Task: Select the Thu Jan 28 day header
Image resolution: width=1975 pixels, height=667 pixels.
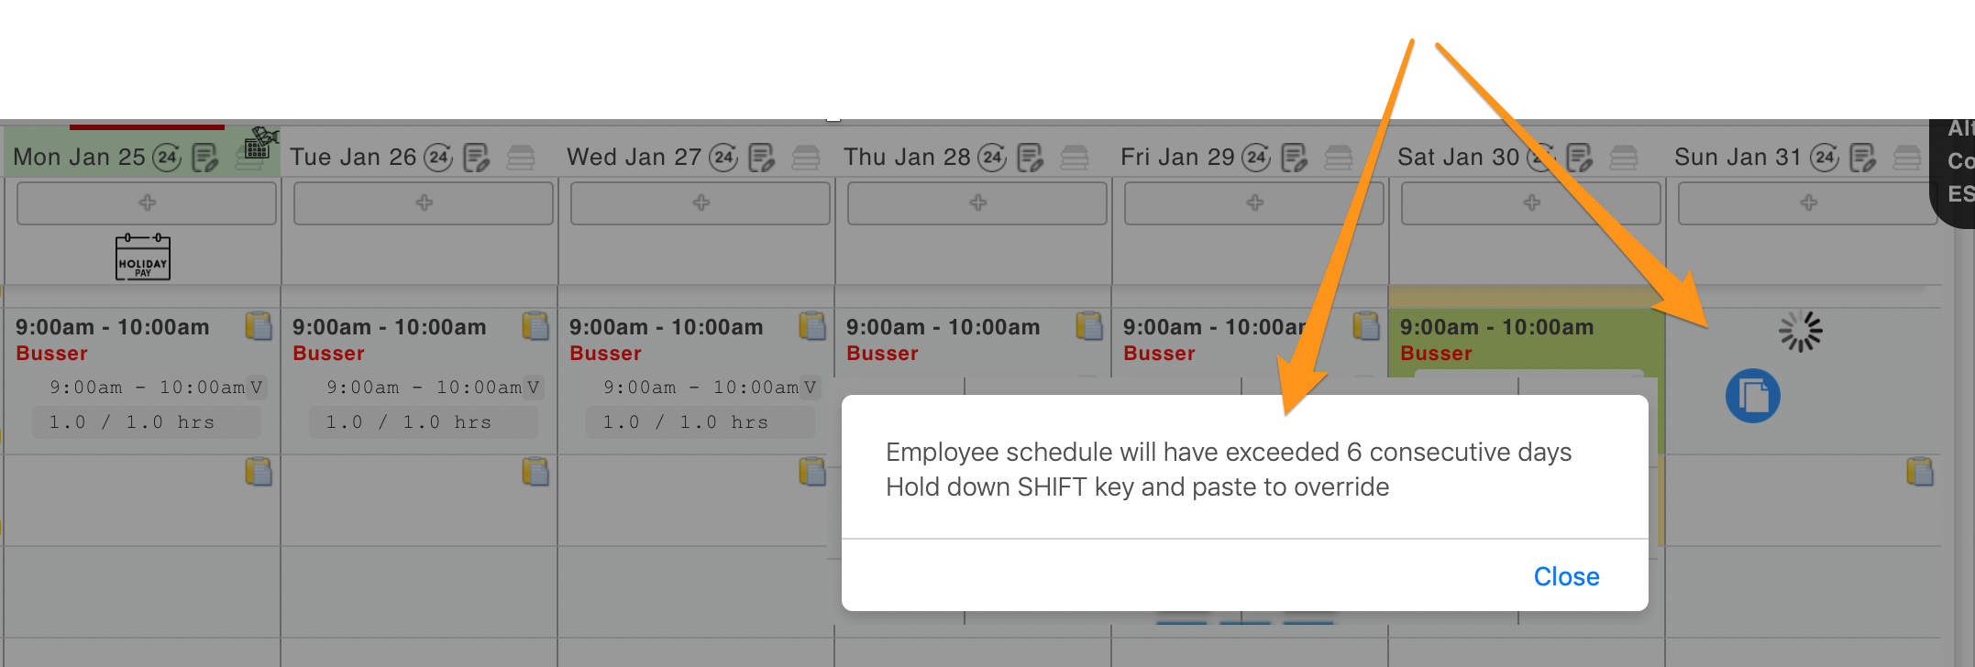Action: click(x=906, y=158)
